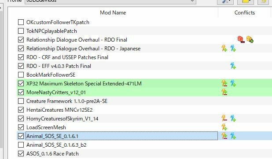The width and height of the screenshot is (272, 159).
Task: Open the Profile dropdown arrow
Action: pos(192,1)
